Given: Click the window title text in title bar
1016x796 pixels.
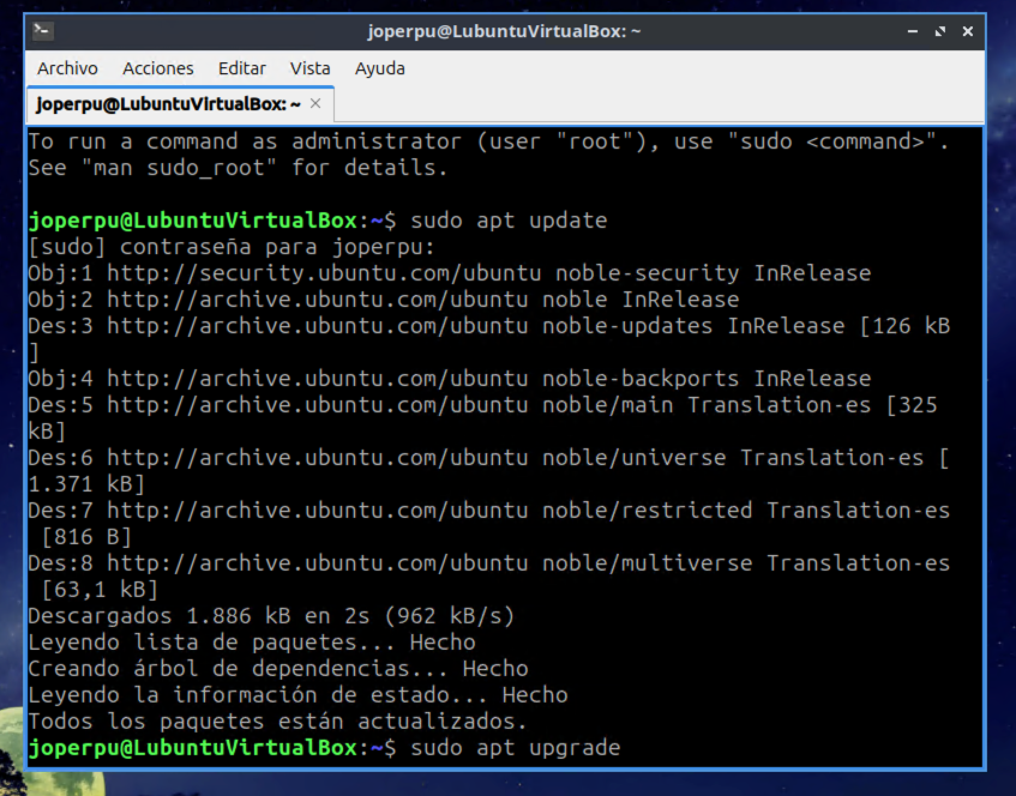Looking at the screenshot, I should tap(504, 31).
